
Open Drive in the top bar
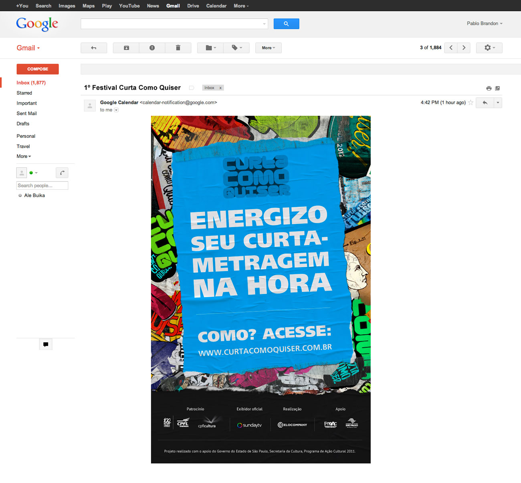[x=193, y=6]
